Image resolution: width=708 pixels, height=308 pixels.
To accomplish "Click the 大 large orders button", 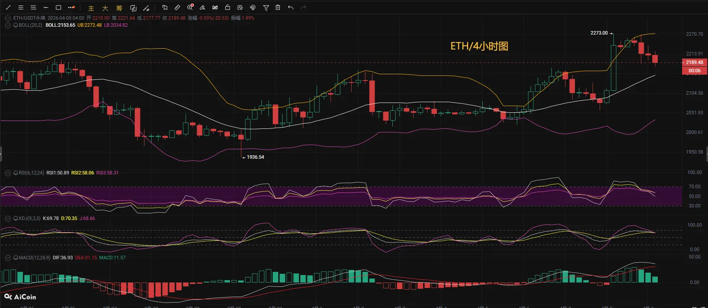I will click(x=105, y=8).
